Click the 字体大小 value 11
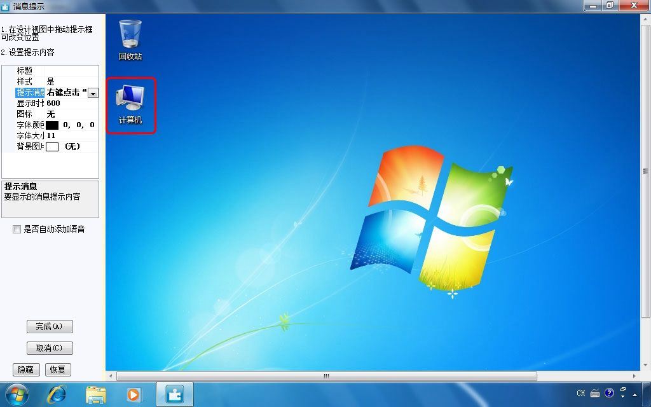 [x=51, y=136]
